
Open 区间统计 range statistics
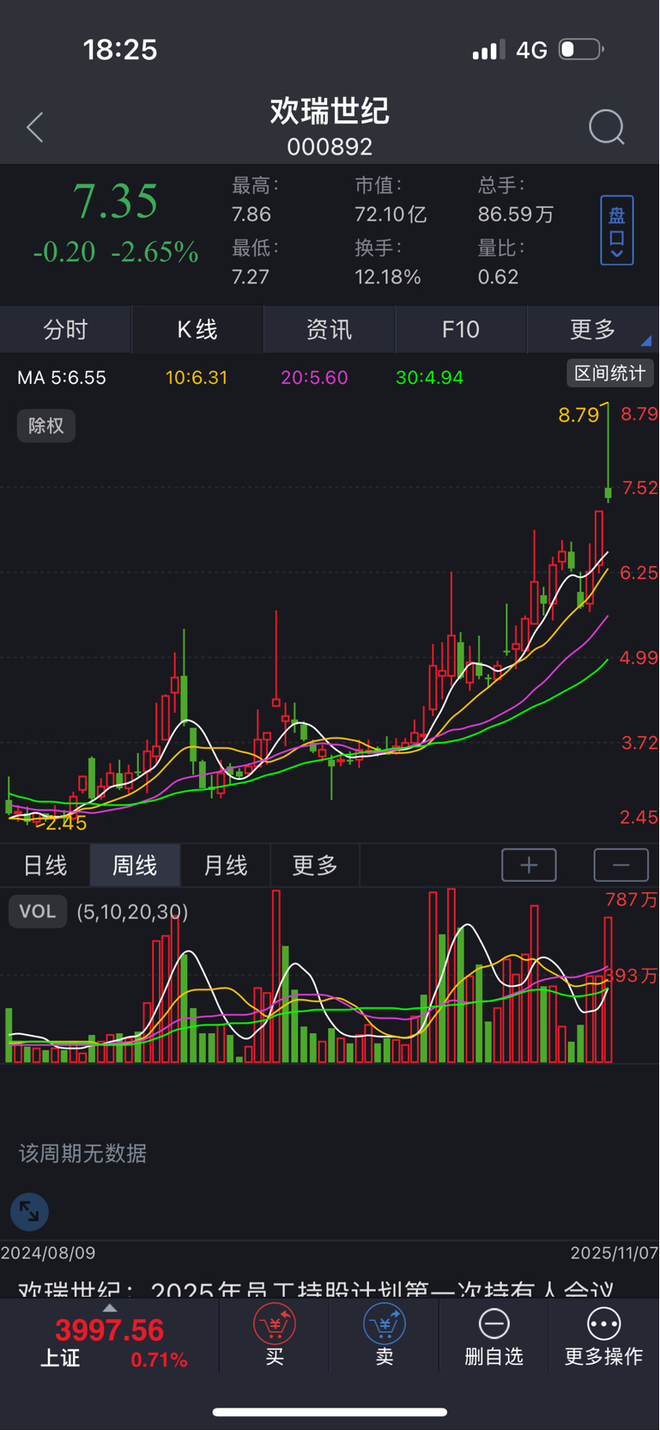610,374
